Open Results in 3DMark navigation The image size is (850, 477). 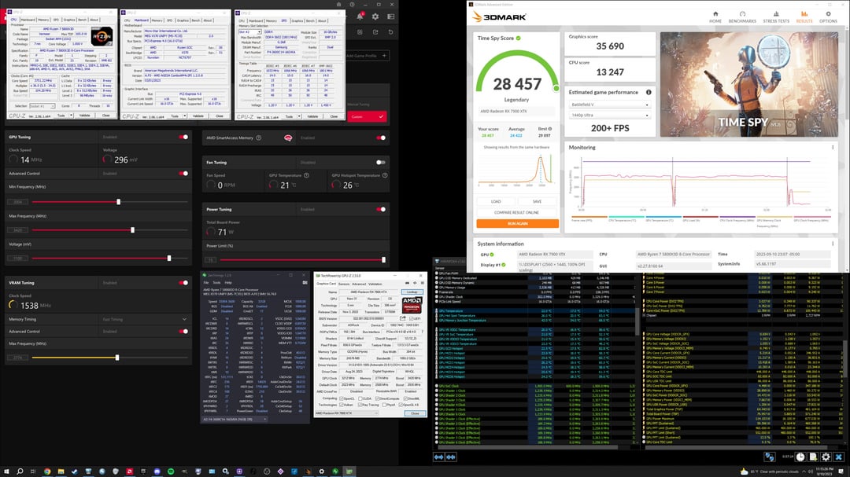click(804, 17)
